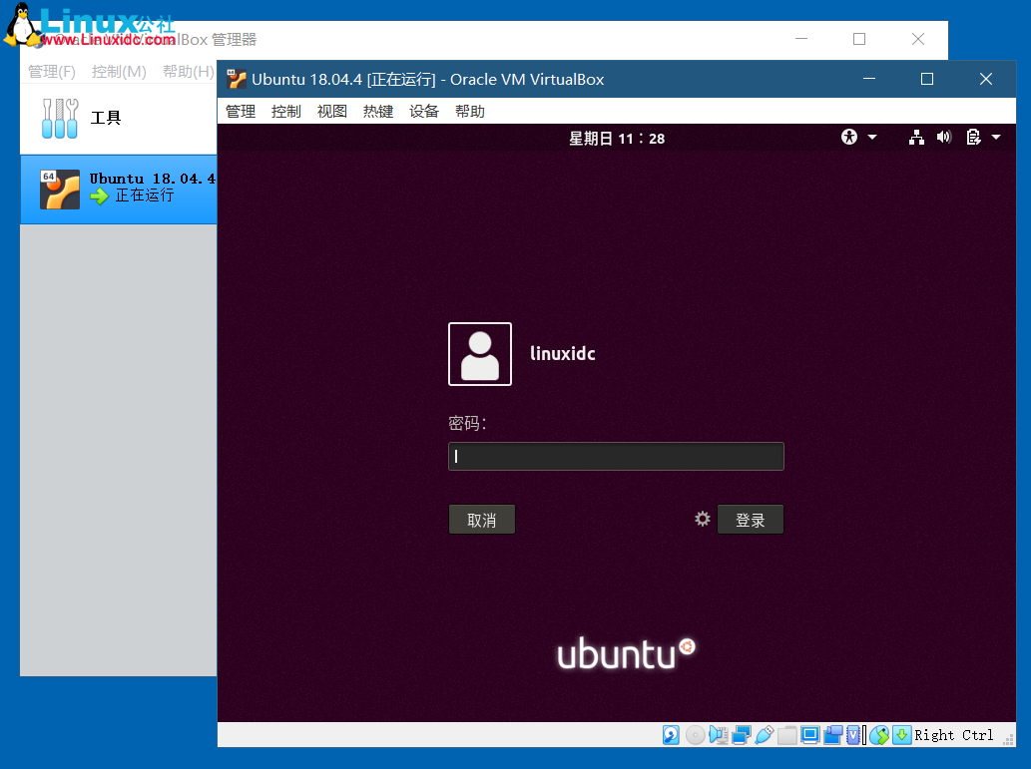Click the 登录 button to log in

point(751,519)
